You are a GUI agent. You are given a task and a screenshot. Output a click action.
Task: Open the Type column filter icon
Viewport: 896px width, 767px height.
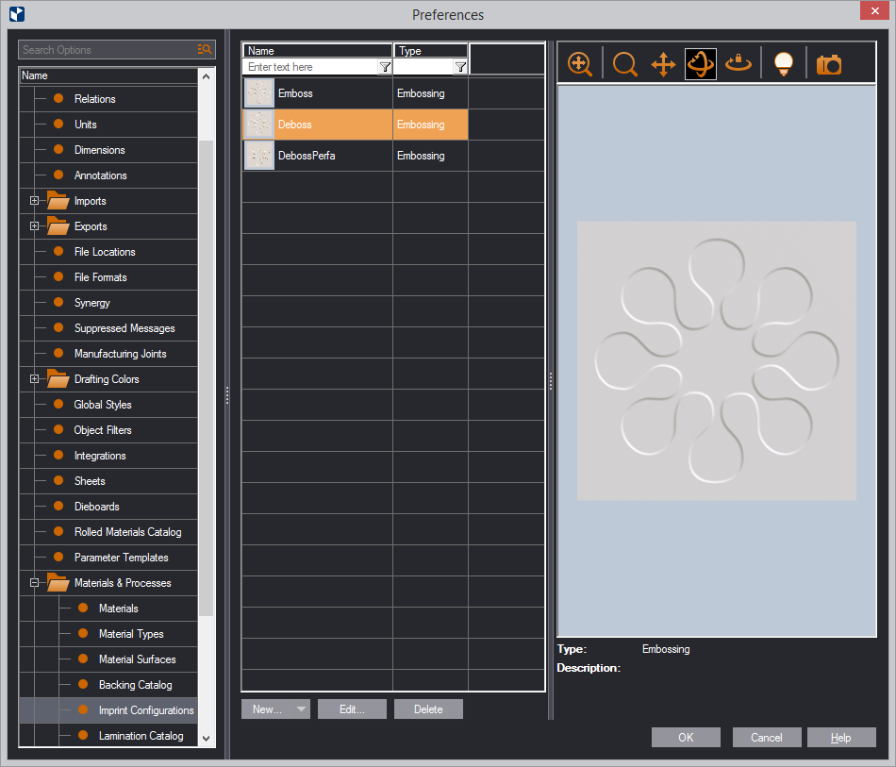[460, 67]
